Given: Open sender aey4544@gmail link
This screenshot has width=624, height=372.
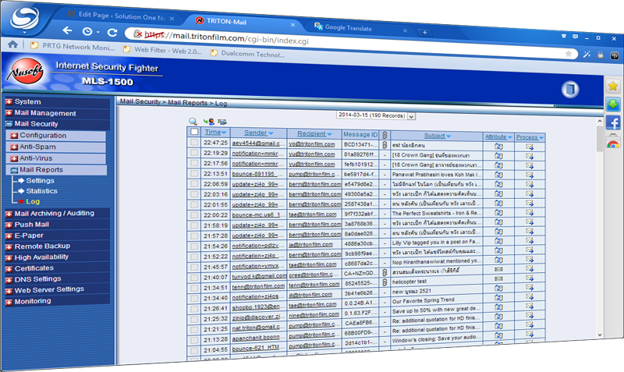Looking at the screenshot, I should coord(257,143).
